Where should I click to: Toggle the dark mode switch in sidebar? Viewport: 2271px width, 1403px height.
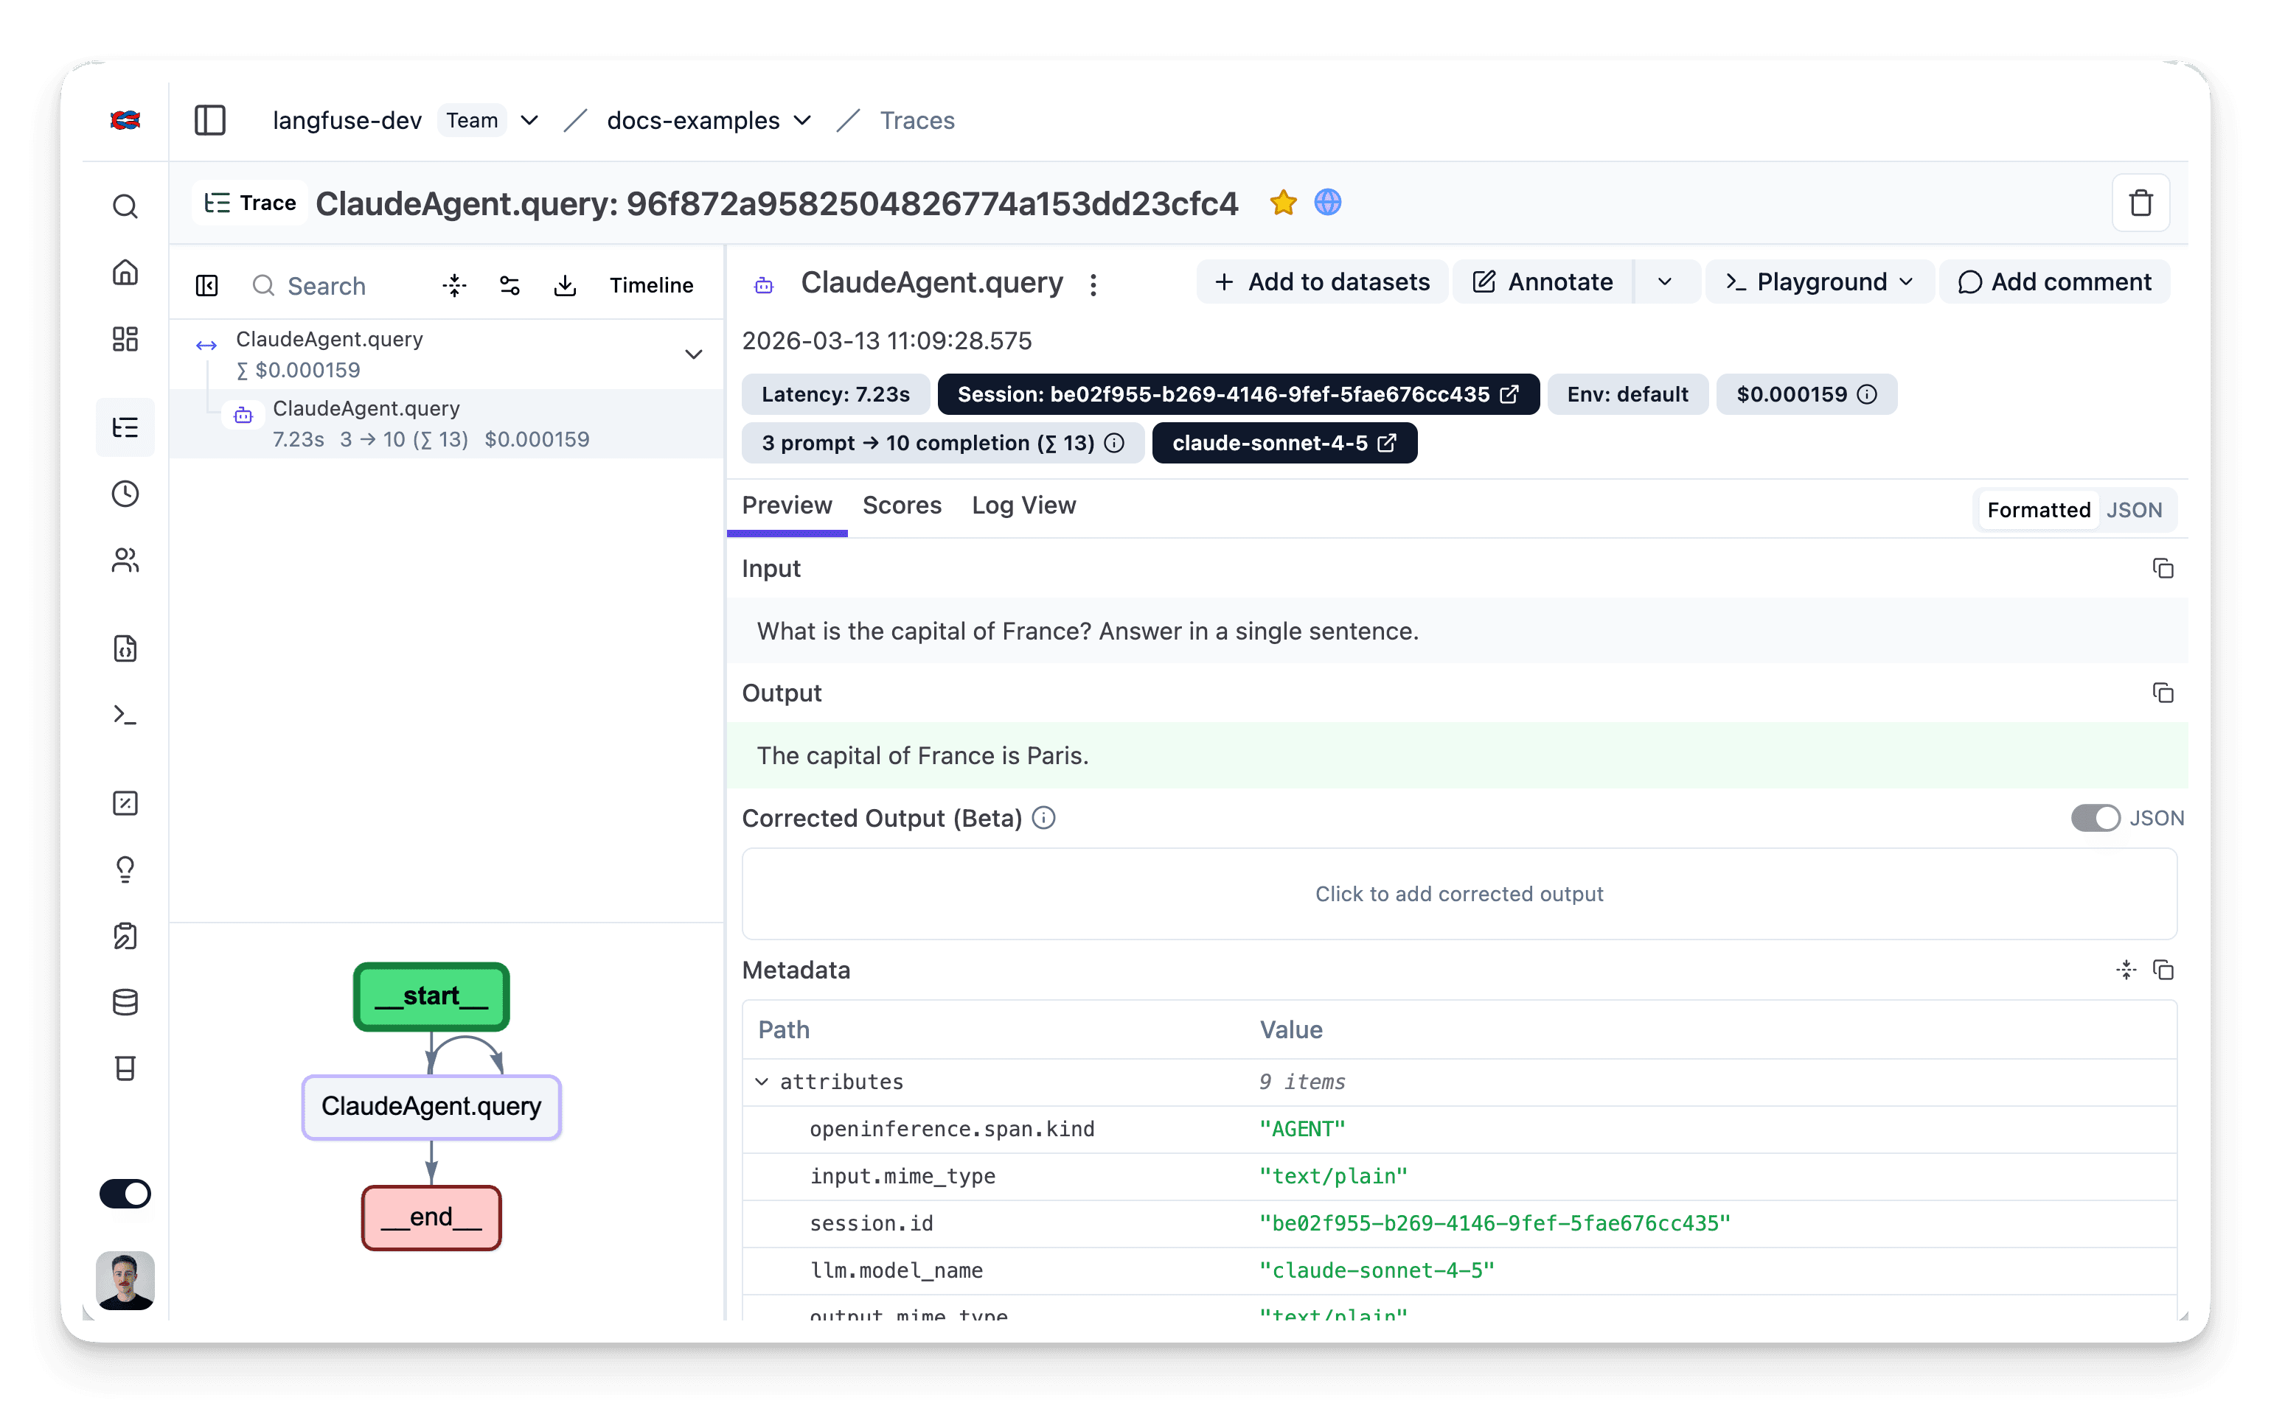pos(125,1194)
